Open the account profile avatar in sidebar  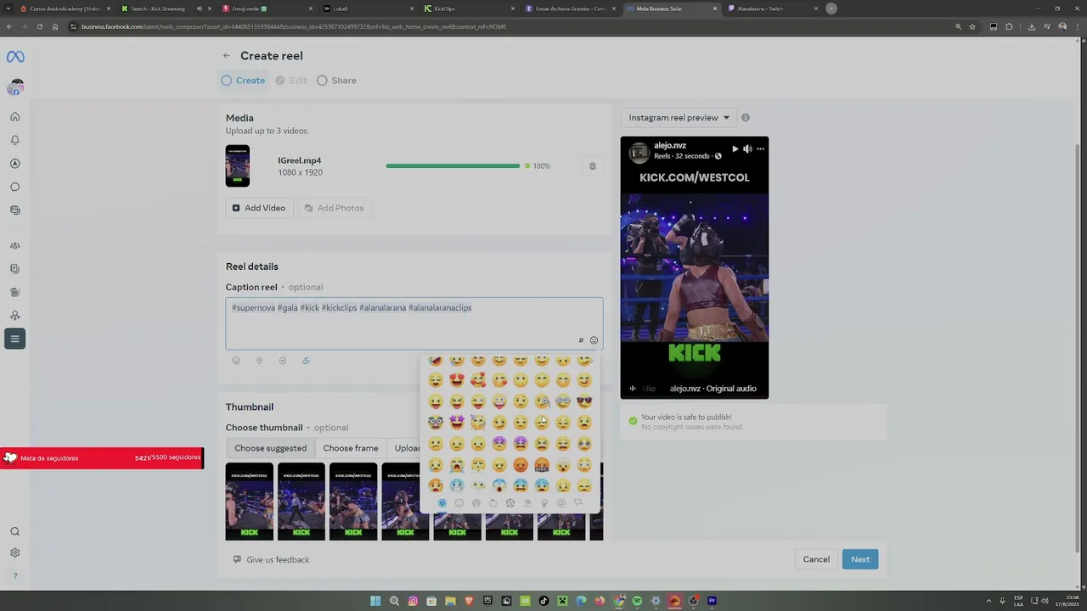pyautogui.click(x=15, y=87)
